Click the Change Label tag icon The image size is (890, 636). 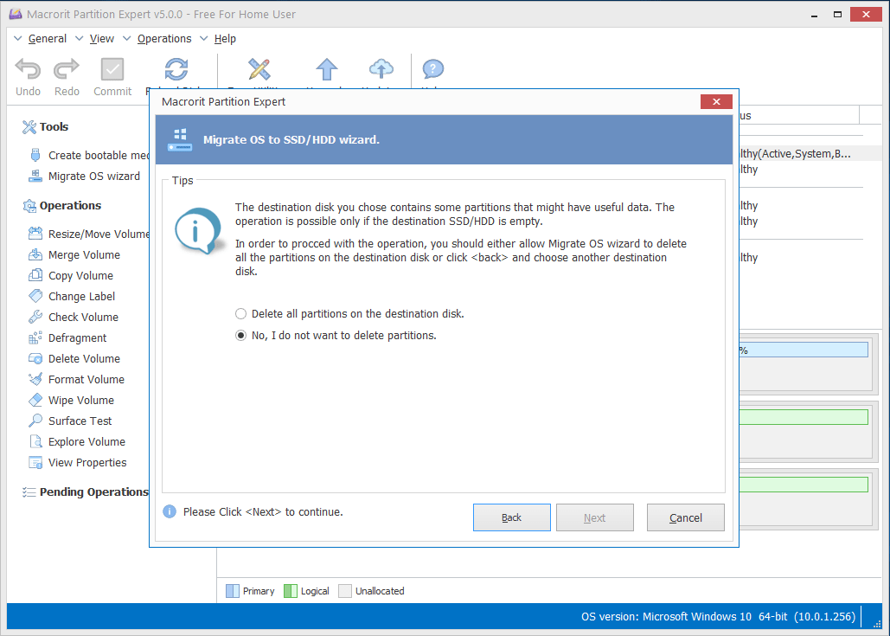pyautogui.click(x=35, y=296)
